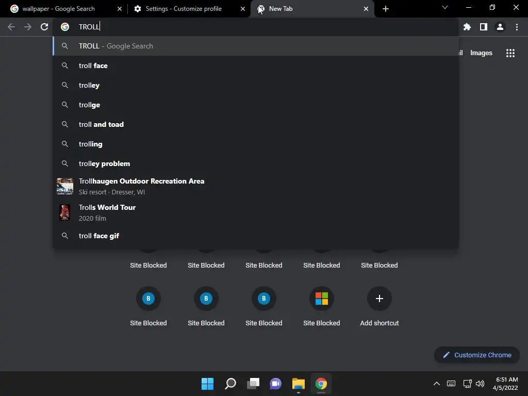Choose the troll face gif suggestion
The width and height of the screenshot is (528, 396).
tap(256, 236)
